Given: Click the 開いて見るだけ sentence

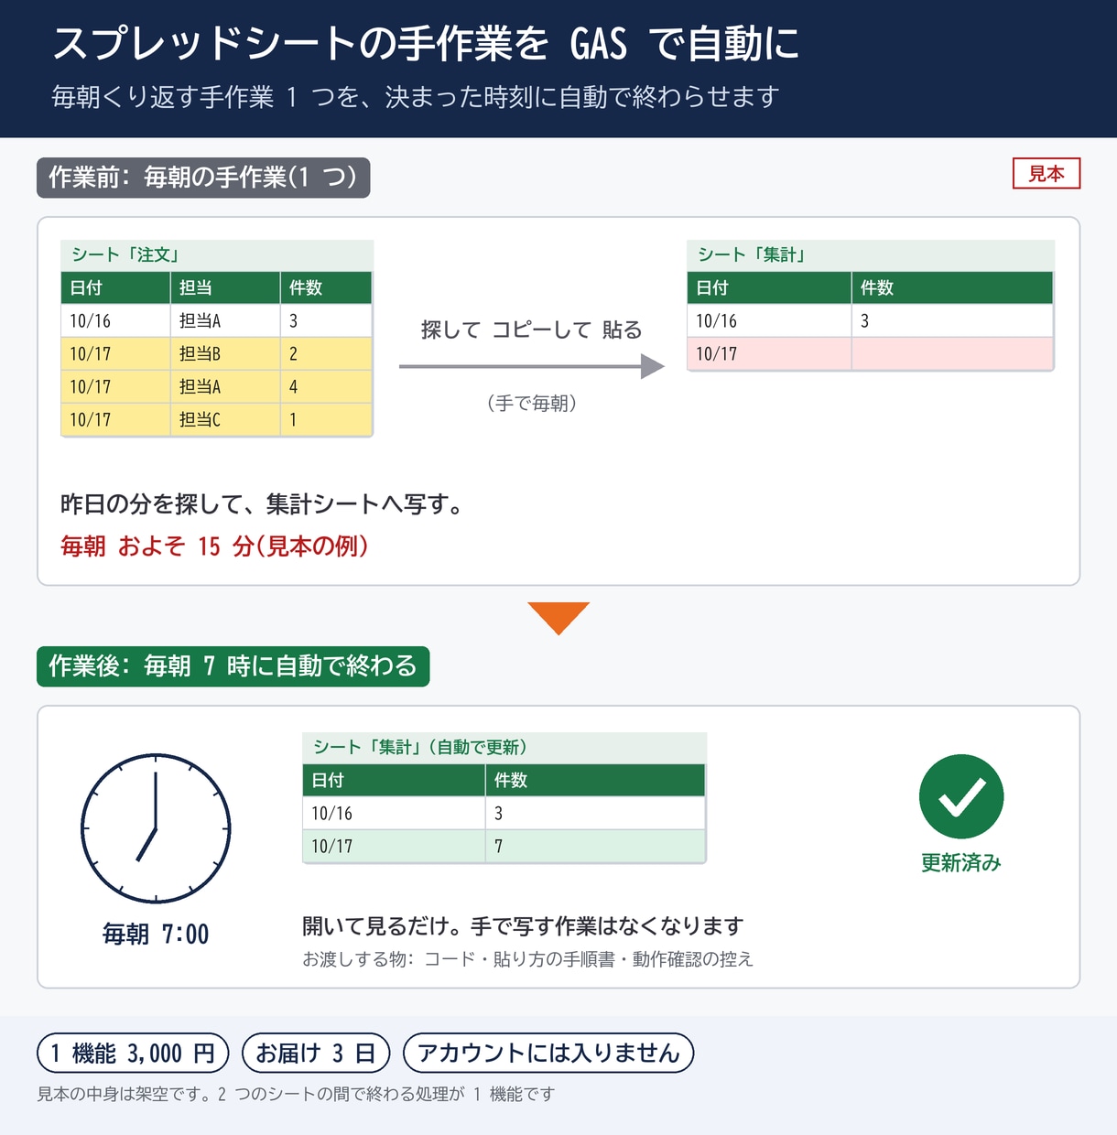Looking at the screenshot, I should [523, 926].
